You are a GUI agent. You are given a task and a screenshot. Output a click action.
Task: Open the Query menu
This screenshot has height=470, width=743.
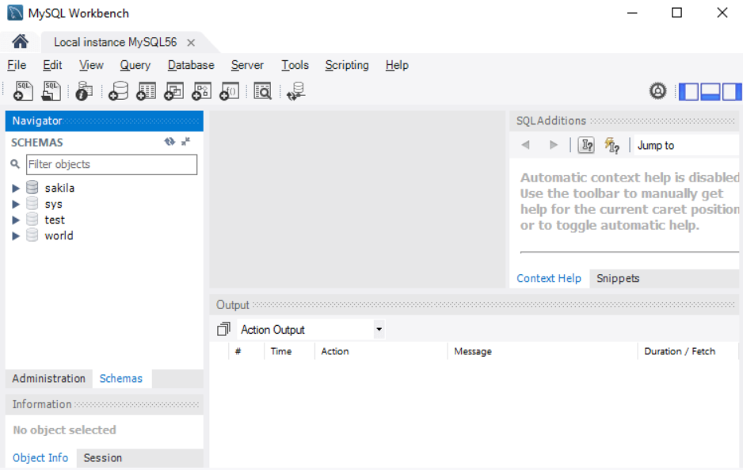(x=135, y=65)
